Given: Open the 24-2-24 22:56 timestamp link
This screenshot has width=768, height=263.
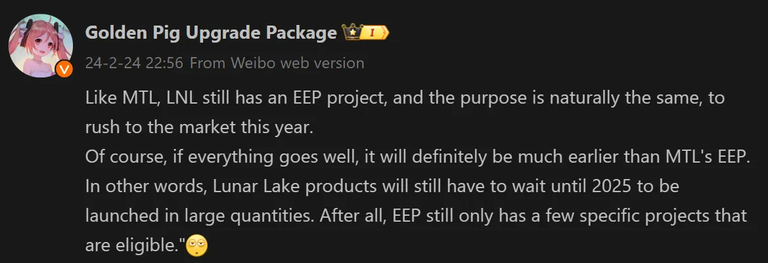Looking at the screenshot, I should click(x=134, y=63).
